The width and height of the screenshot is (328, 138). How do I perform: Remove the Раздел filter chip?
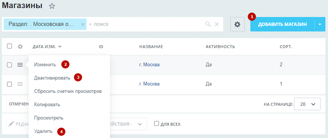coord(82,24)
